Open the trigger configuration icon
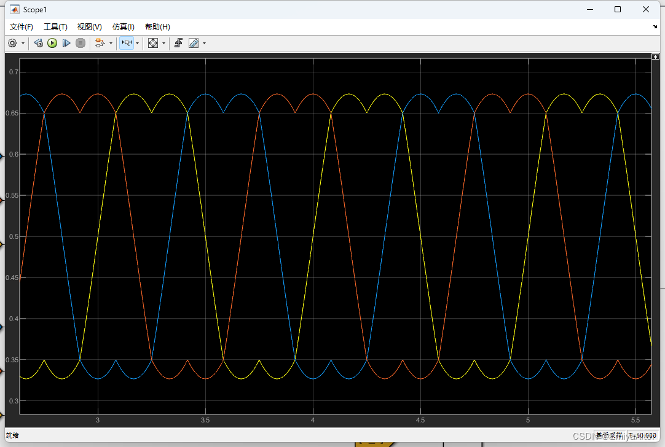The height and width of the screenshot is (447, 665). (x=178, y=42)
